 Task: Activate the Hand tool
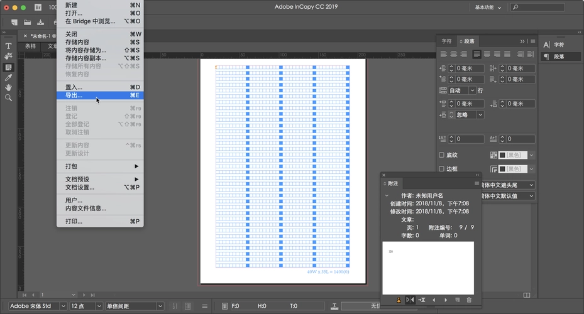tap(9, 88)
